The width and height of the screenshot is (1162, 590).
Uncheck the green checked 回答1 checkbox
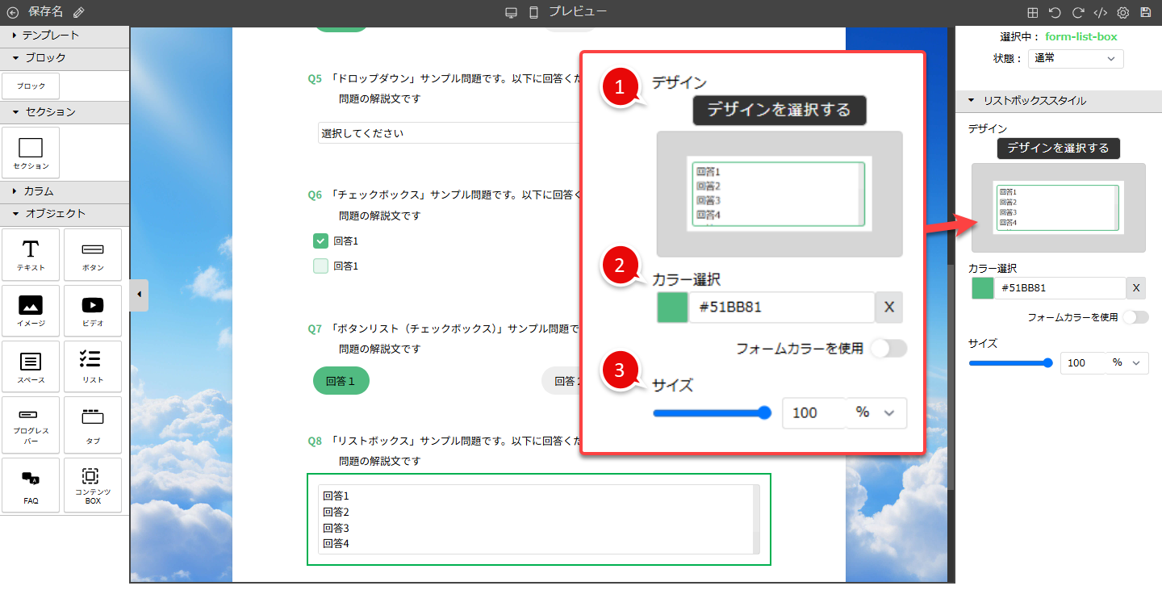coord(320,241)
